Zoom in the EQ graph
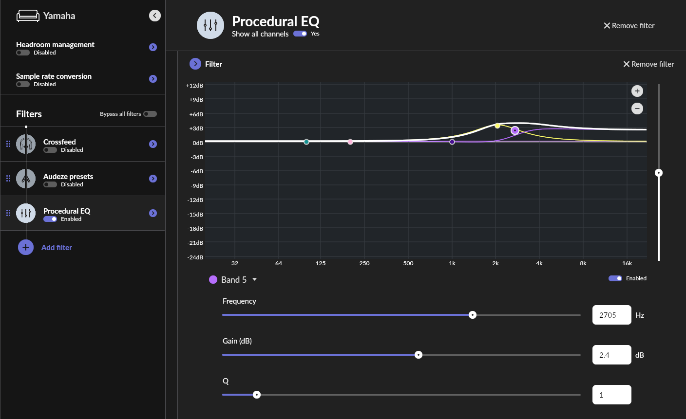 coord(637,91)
